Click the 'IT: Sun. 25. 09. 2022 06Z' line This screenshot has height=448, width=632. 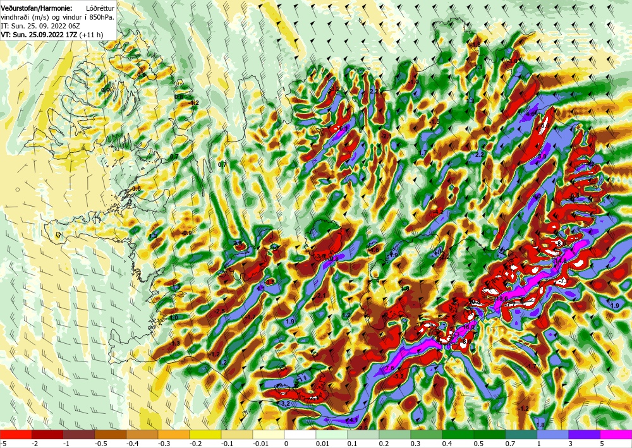tap(41, 26)
